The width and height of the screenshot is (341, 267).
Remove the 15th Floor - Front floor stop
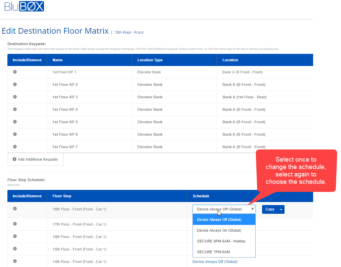click(15, 248)
